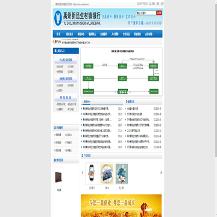Click the red search button in header
Viewport: 217px width, 217px height.
[159, 13]
